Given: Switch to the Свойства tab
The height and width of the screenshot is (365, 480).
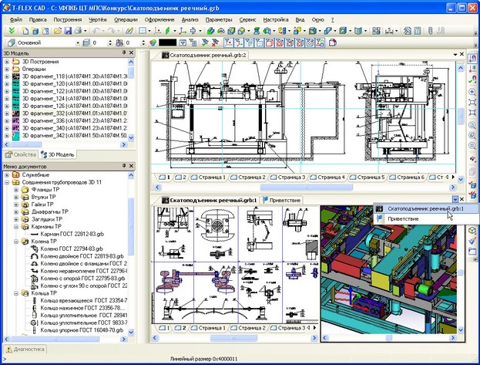Looking at the screenshot, I should 21,154.
